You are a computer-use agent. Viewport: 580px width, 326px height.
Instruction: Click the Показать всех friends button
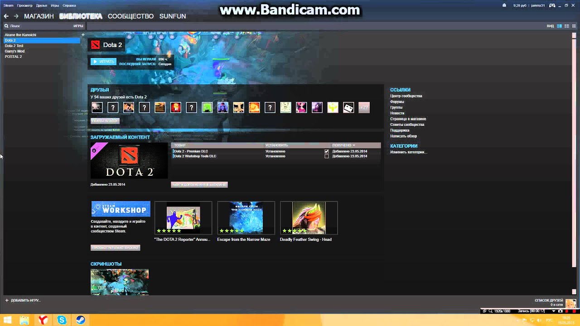pos(105,121)
